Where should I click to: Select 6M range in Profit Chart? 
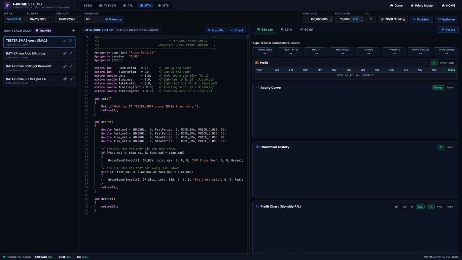click(405, 207)
